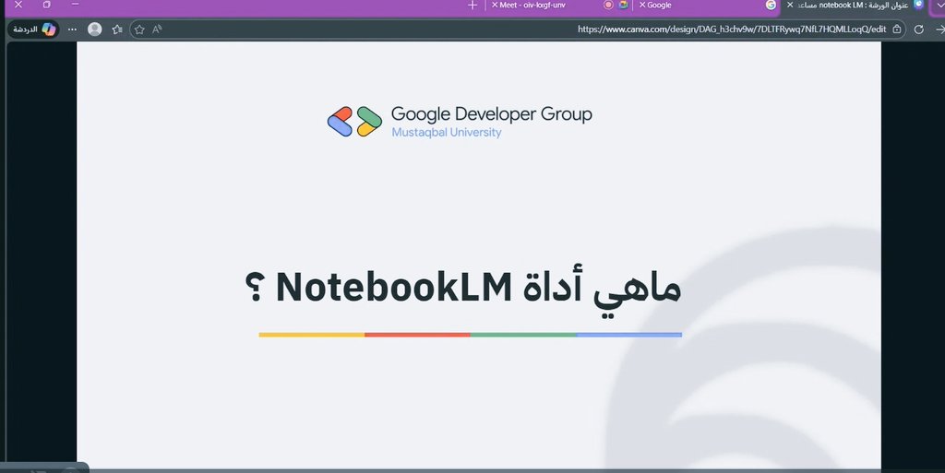The height and width of the screenshot is (473, 945).
Task: Open the Copilot chat button
Action: click(x=34, y=29)
